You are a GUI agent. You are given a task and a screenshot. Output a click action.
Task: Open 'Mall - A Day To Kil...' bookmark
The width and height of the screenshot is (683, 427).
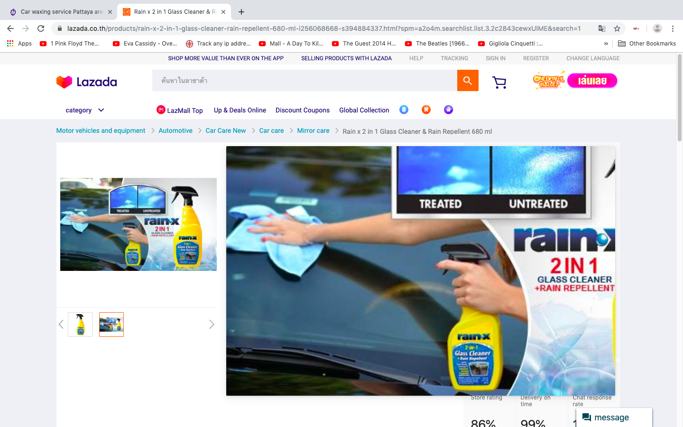click(291, 43)
